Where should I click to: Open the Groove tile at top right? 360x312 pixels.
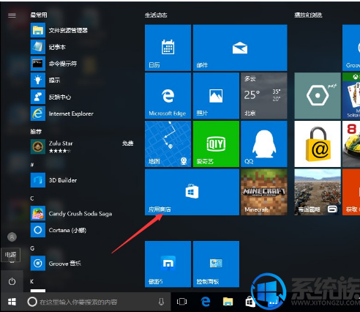tap(351, 48)
